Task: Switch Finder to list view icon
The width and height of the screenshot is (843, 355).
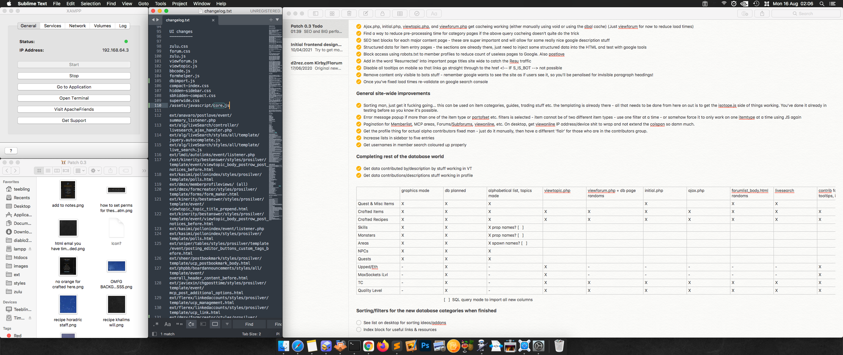Action: click(x=48, y=171)
